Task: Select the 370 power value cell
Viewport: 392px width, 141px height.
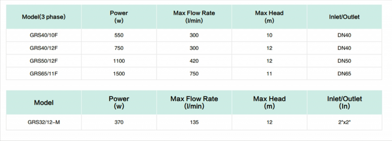Action: click(119, 122)
